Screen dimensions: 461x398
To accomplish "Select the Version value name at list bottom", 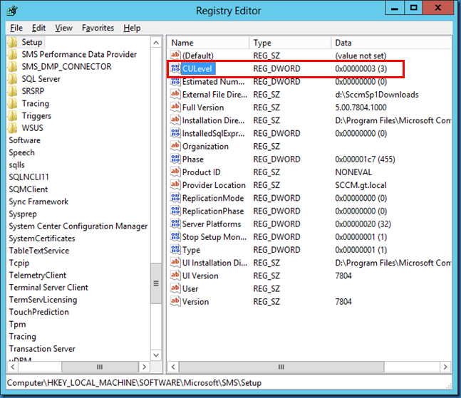I will [195, 302].
